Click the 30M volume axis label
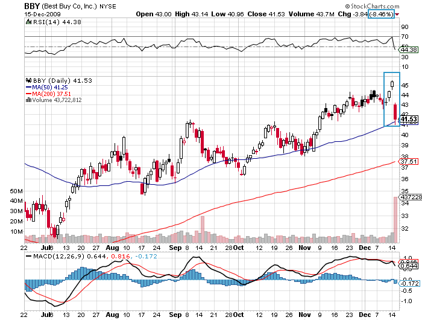The image size is (422, 320). tap(16, 211)
